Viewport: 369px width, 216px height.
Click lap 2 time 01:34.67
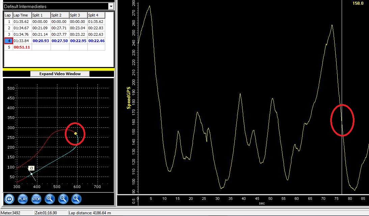22,28
